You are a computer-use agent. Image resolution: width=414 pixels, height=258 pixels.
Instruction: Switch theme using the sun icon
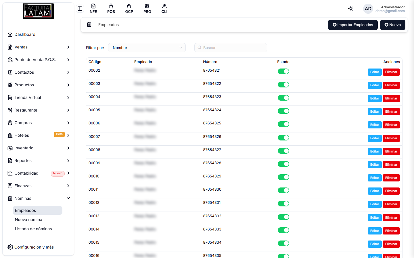pyautogui.click(x=351, y=9)
